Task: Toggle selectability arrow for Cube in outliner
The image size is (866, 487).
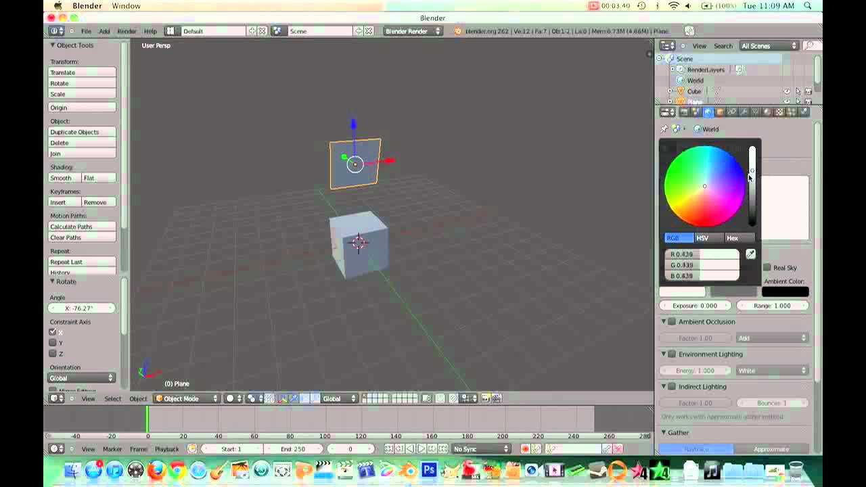Action: [798, 91]
